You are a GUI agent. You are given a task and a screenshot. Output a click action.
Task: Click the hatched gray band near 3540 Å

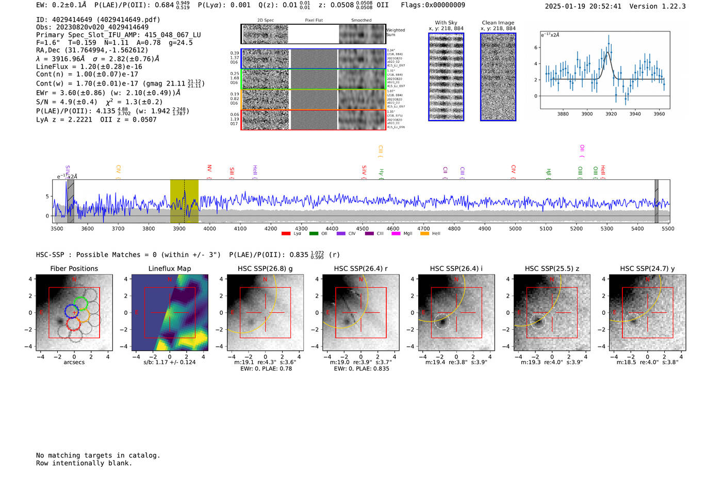point(71,201)
